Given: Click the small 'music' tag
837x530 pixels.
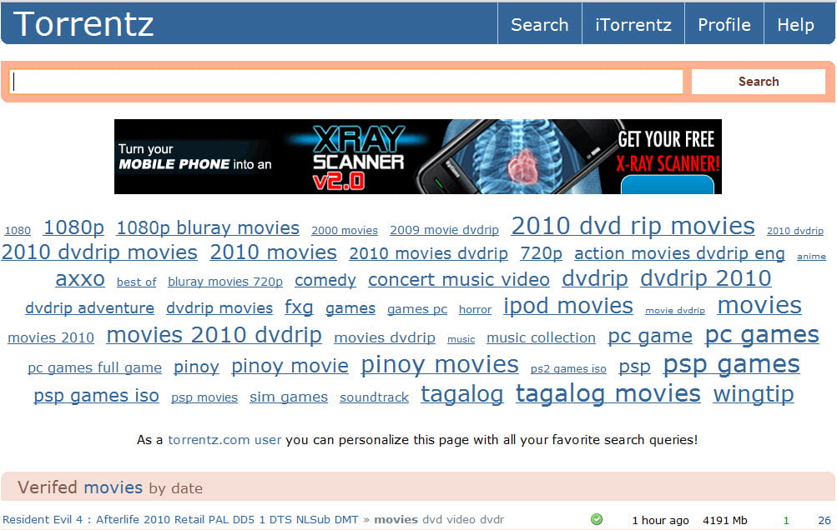Looking at the screenshot, I should pos(461,339).
